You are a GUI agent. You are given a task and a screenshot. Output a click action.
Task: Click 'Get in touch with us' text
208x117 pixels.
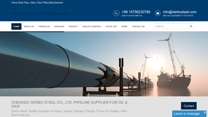(x=132, y=16)
